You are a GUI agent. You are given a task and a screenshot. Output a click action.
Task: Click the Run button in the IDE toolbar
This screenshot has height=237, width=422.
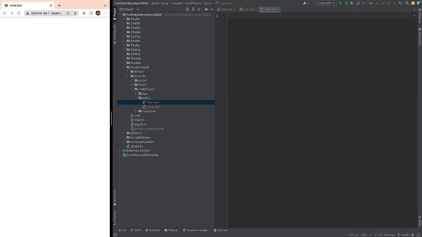(x=340, y=3)
